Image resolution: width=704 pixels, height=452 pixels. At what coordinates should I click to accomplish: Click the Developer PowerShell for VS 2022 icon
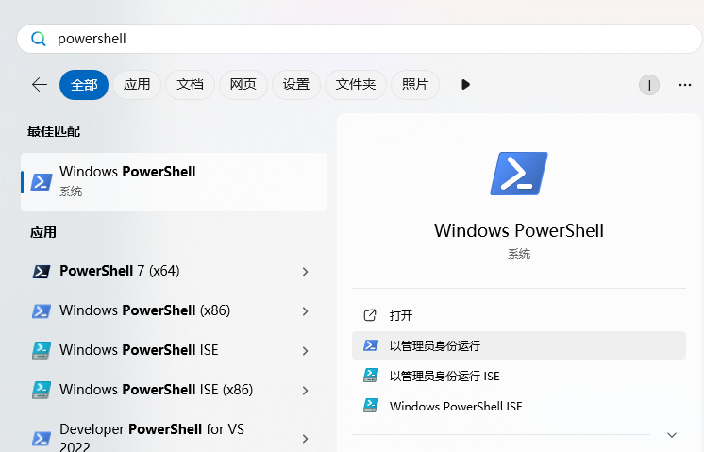point(42,438)
